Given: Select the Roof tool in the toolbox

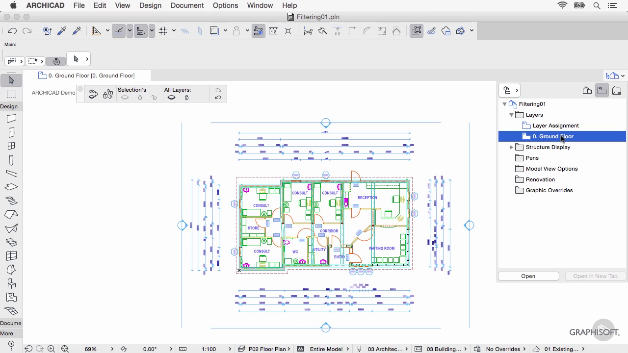Looking at the screenshot, I should (x=11, y=215).
